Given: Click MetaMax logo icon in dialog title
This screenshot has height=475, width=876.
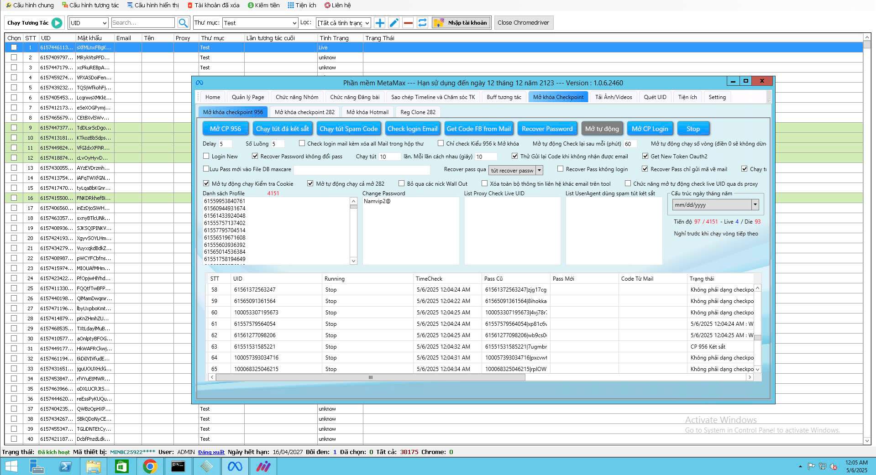Looking at the screenshot, I should point(199,83).
